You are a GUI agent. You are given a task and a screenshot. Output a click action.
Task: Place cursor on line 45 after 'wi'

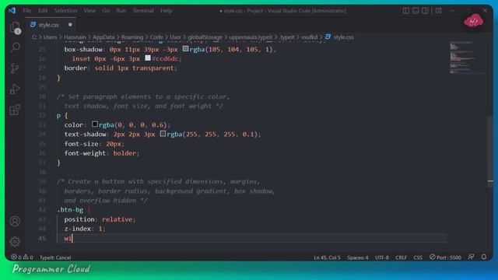tap(72, 238)
